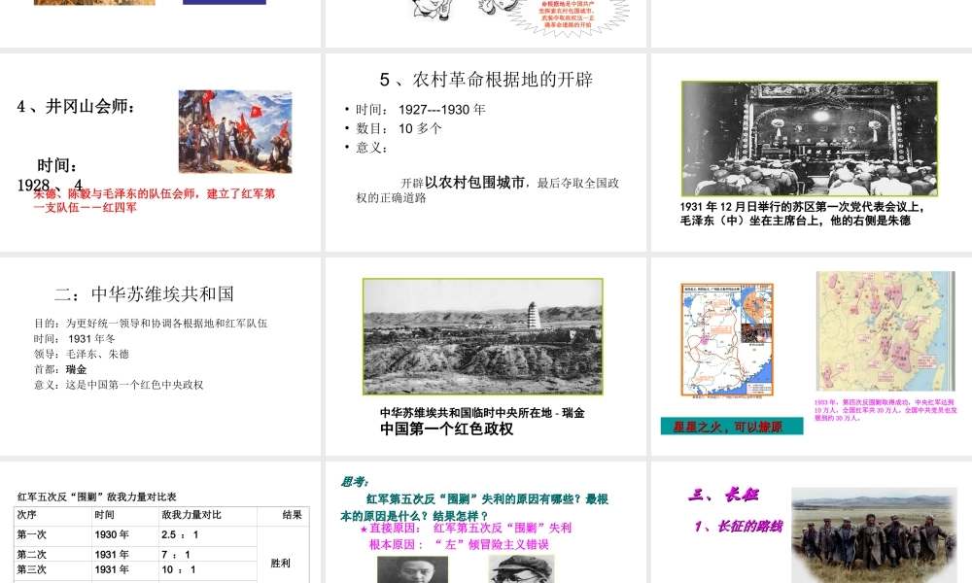Click 1931 年 in the 第二次 row
972x583 pixels.
coord(112,555)
